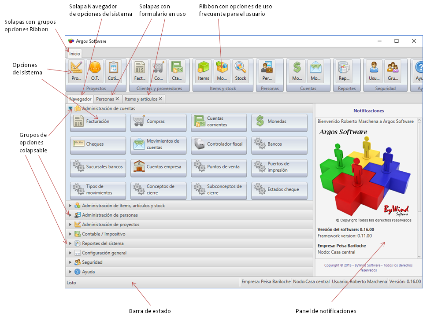Click Versión: 0.16.00 in status bar
Image resolution: width=423 pixels, height=317 pixels.
pos(405,282)
